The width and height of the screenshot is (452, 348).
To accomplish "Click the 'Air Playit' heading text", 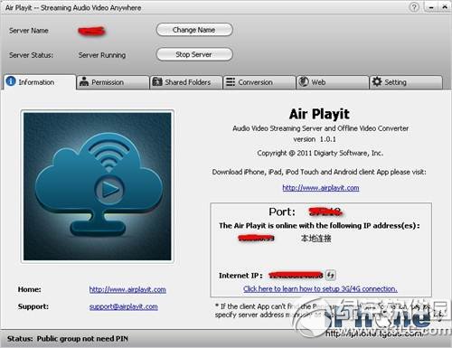I will 319,114.
